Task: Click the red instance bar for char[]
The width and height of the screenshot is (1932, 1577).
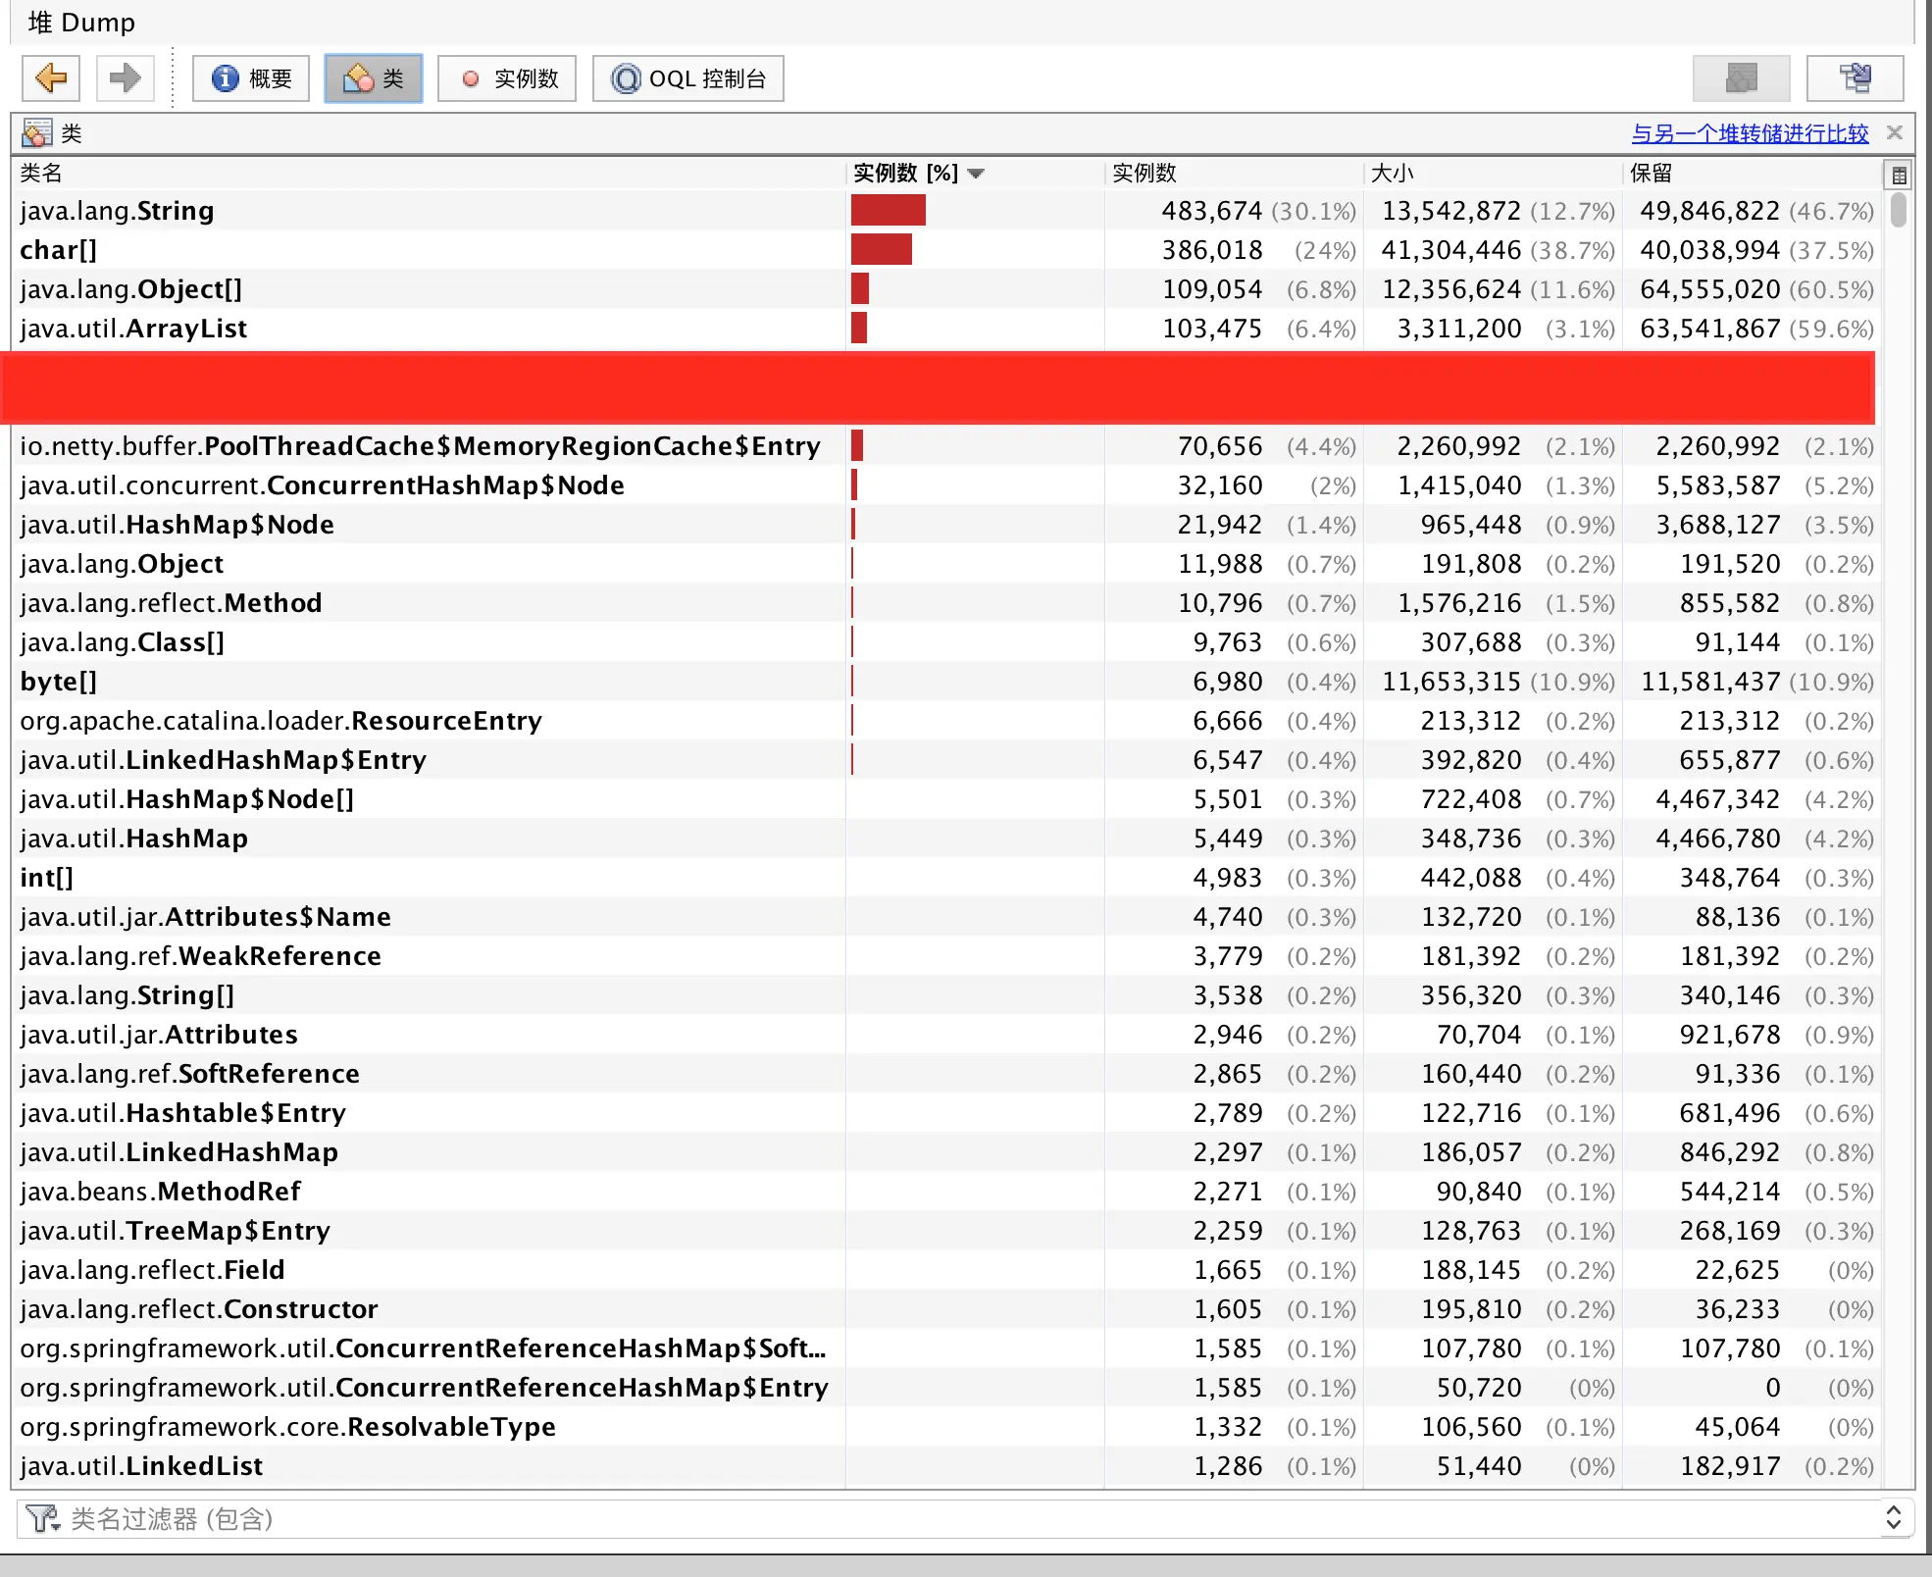Action: click(x=881, y=250)
